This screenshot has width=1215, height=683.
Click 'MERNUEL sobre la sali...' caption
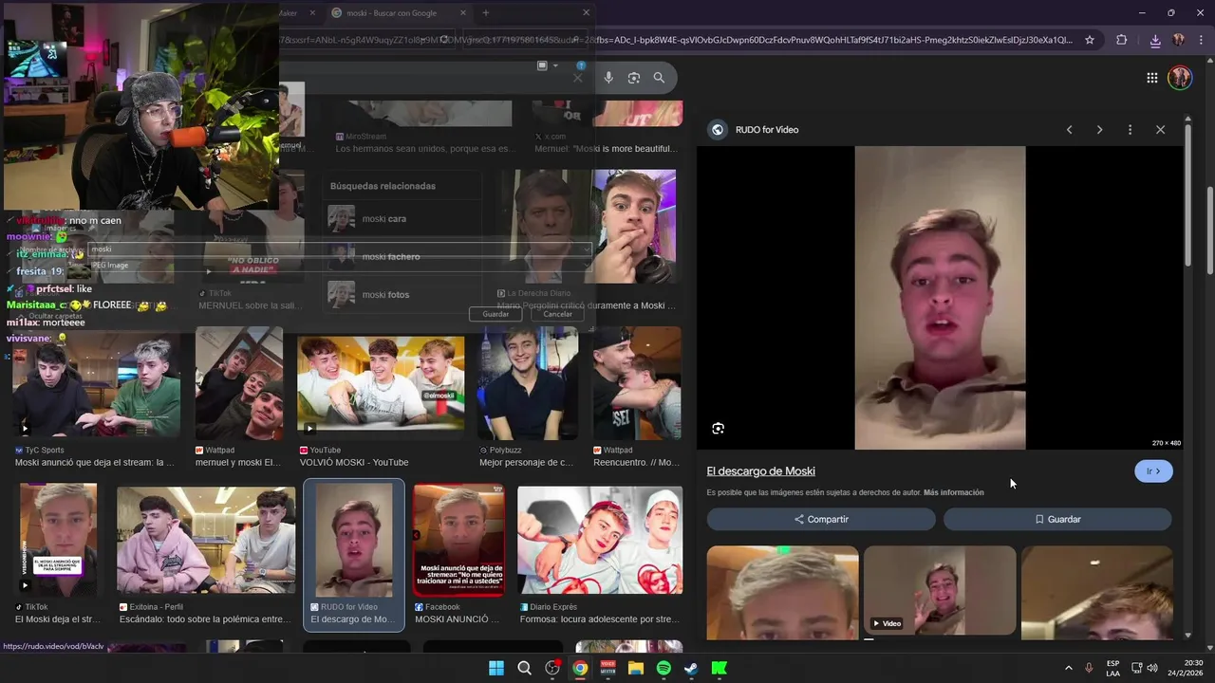tap(251, 305)
